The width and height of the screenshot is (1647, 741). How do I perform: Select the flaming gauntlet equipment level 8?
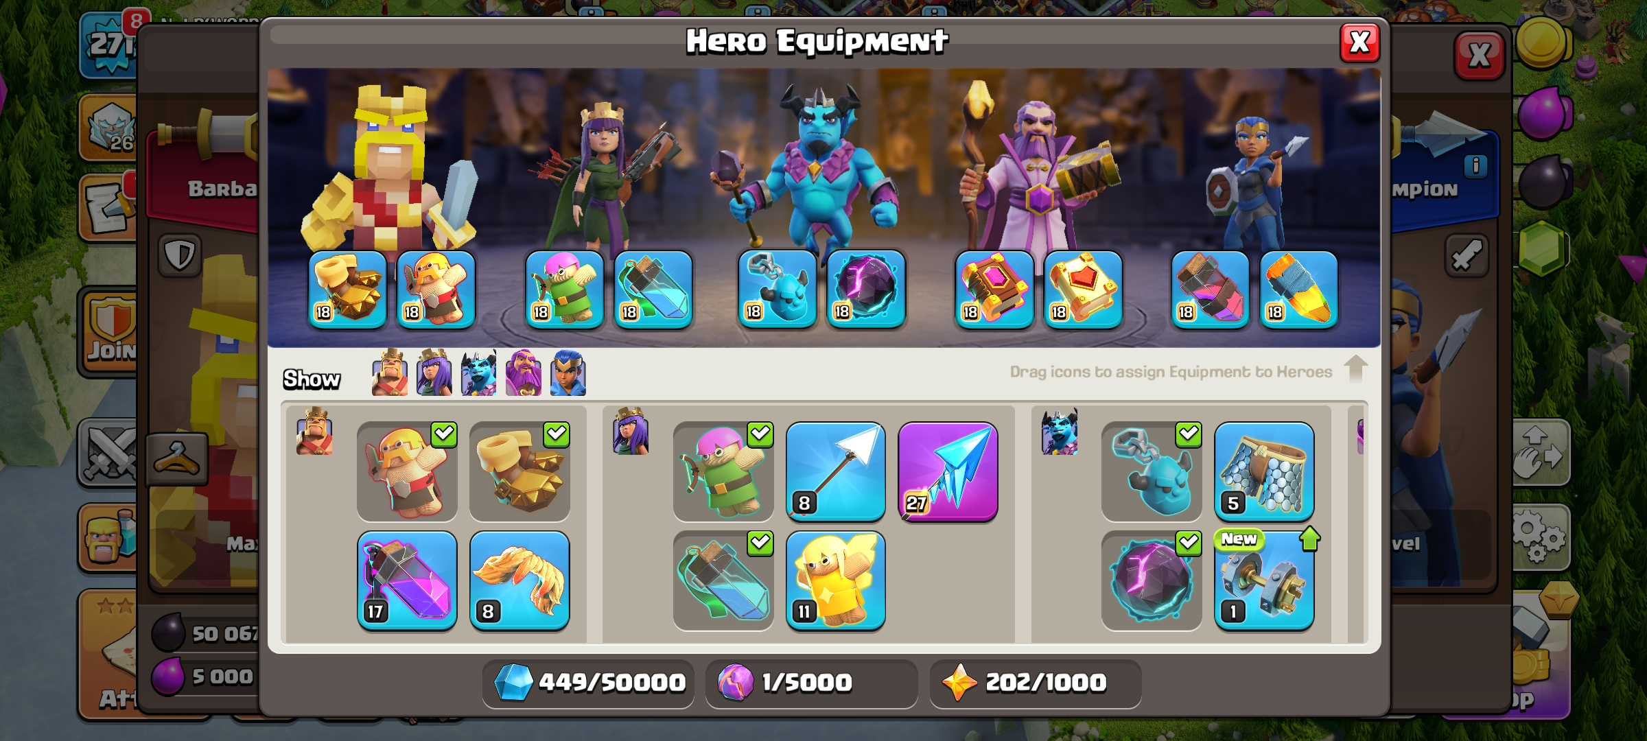point(519,580)
